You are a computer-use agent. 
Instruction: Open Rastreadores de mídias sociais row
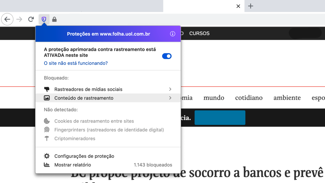coord(108,89)
